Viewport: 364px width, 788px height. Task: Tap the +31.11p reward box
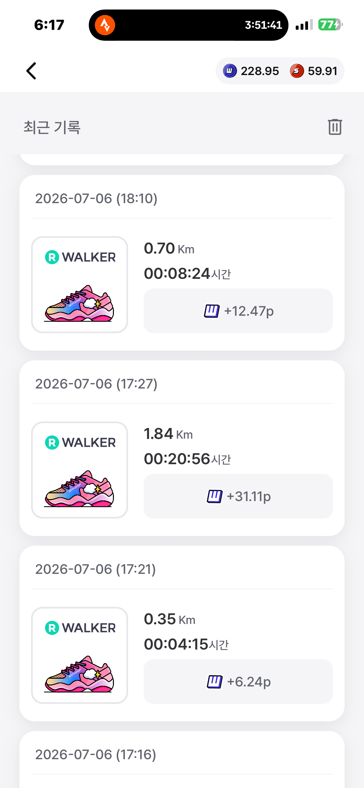pyautogui.click(x=238, y=496)
